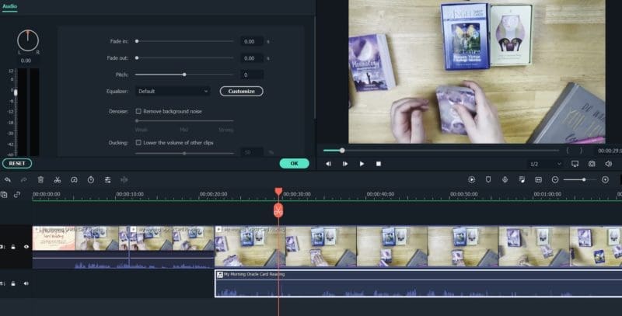Click the Play button in preview
Screen dimensions: 622x316
point(362,164)
